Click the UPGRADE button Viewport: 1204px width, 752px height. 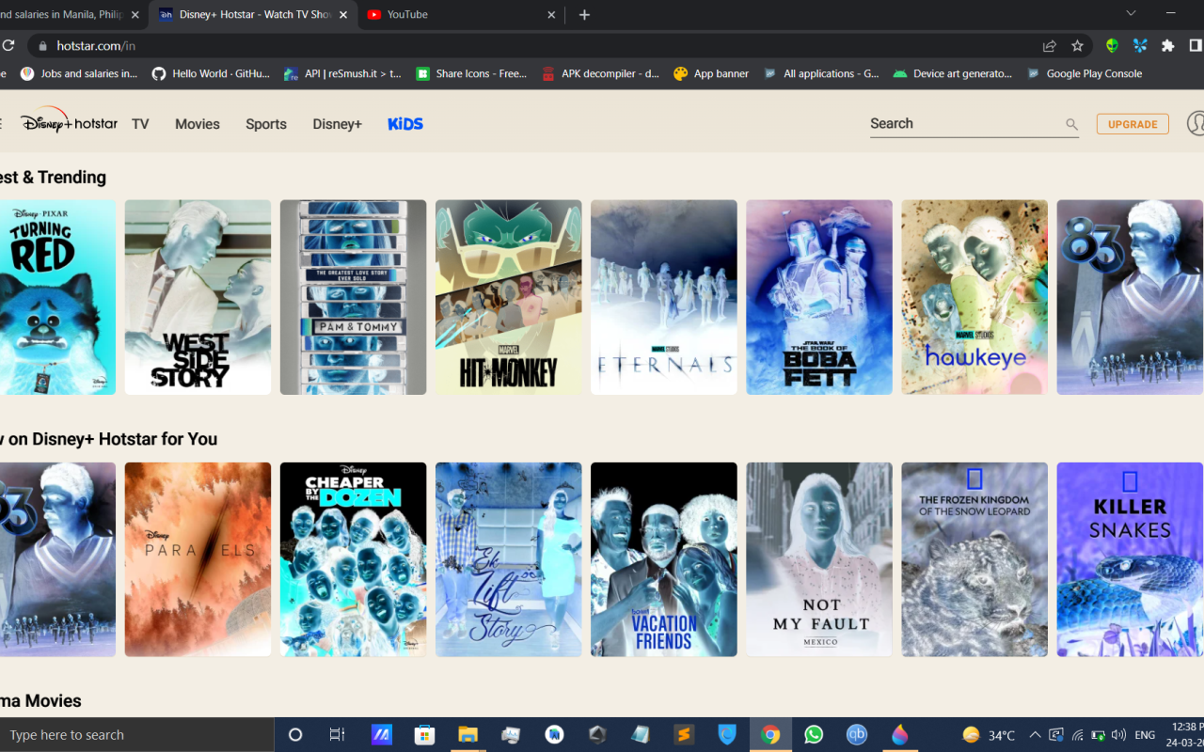point(1132,123)
